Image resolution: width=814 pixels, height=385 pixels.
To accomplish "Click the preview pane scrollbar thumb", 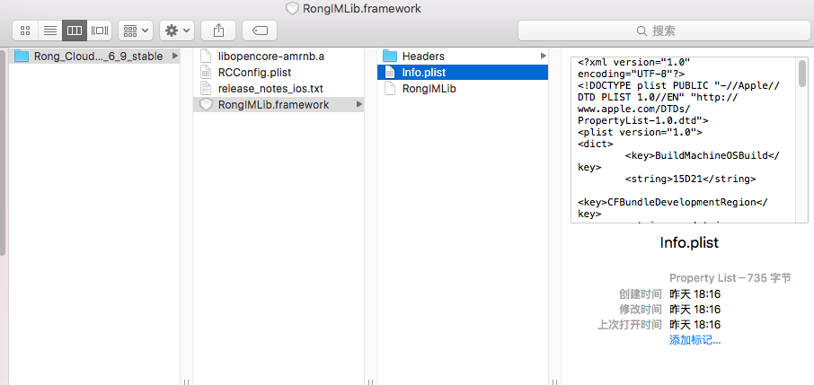I will pyautogui.click(x=802, y=74).
